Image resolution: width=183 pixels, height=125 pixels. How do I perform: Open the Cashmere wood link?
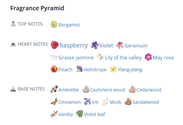[x=108, y=90]
